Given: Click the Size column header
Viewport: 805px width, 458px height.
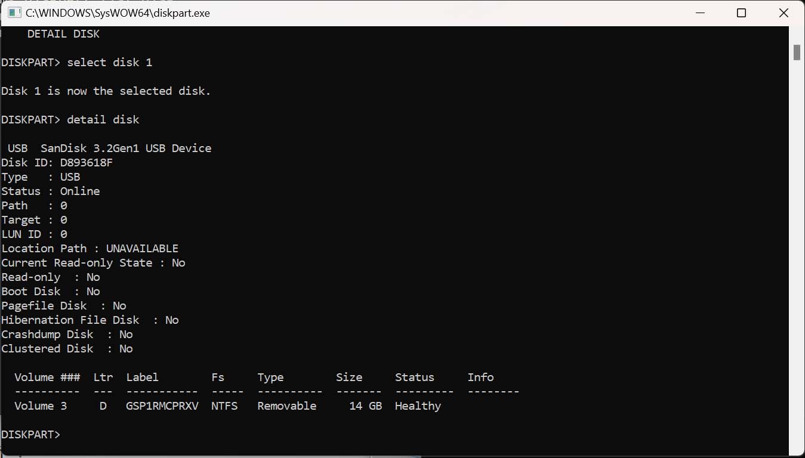Looking at the screenshot, I should (x=349, y=377).
